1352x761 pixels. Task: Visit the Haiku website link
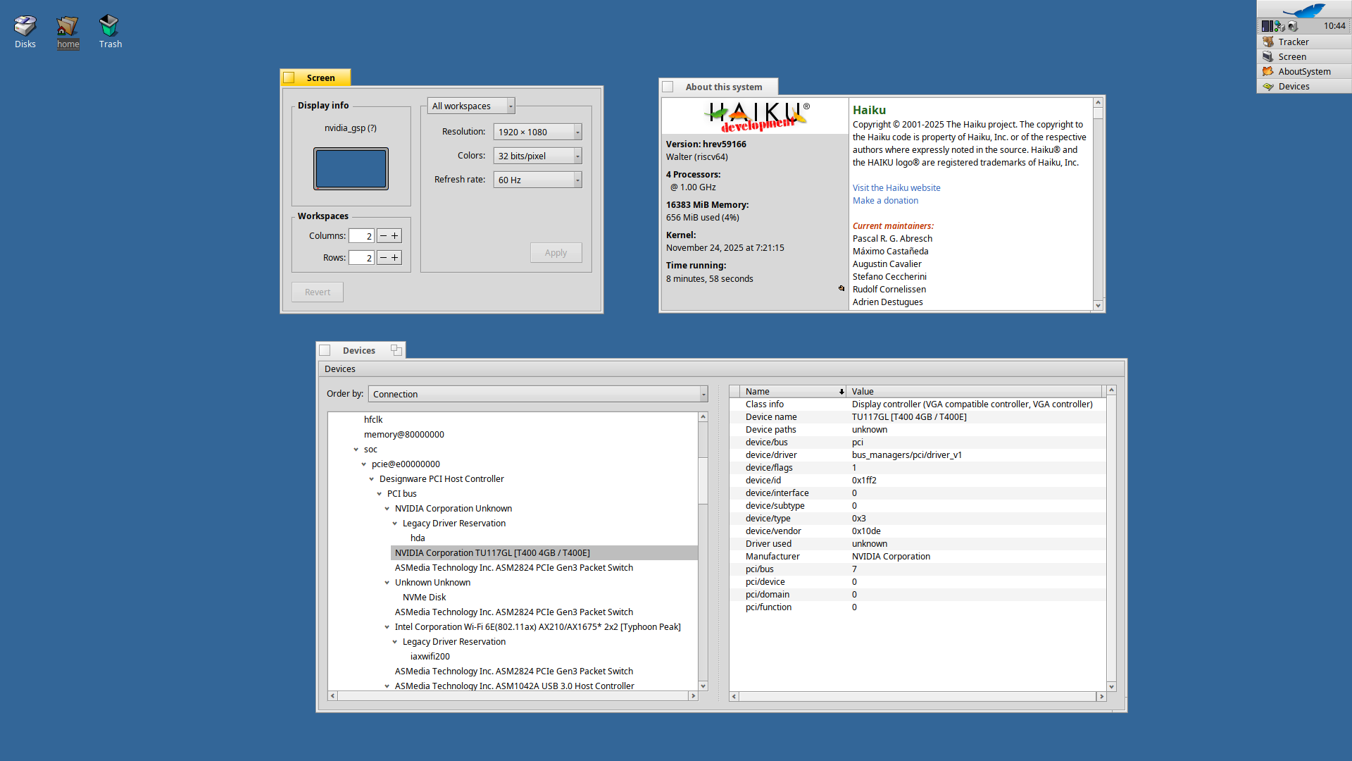click(x=896, y=188)
